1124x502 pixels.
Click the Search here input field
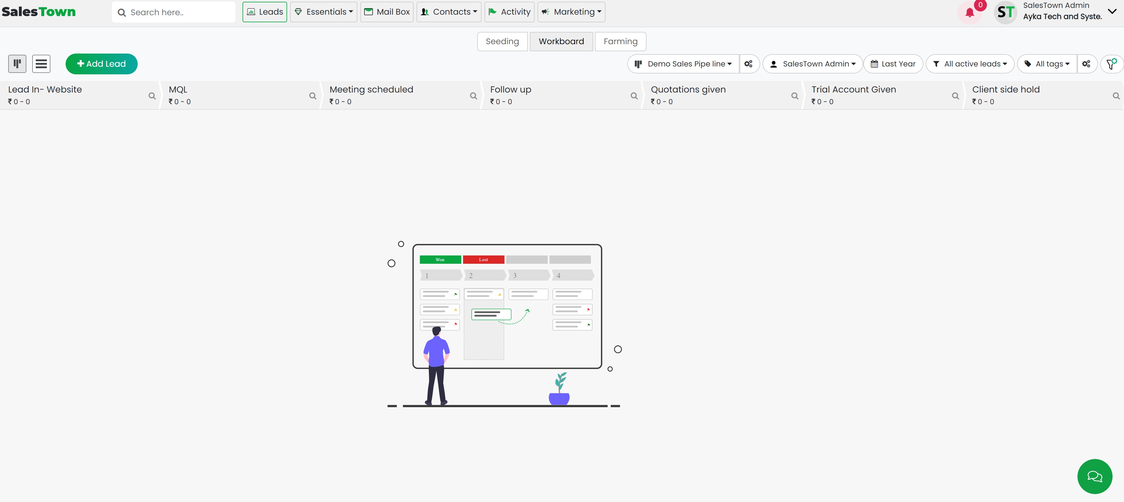[174, 12]
